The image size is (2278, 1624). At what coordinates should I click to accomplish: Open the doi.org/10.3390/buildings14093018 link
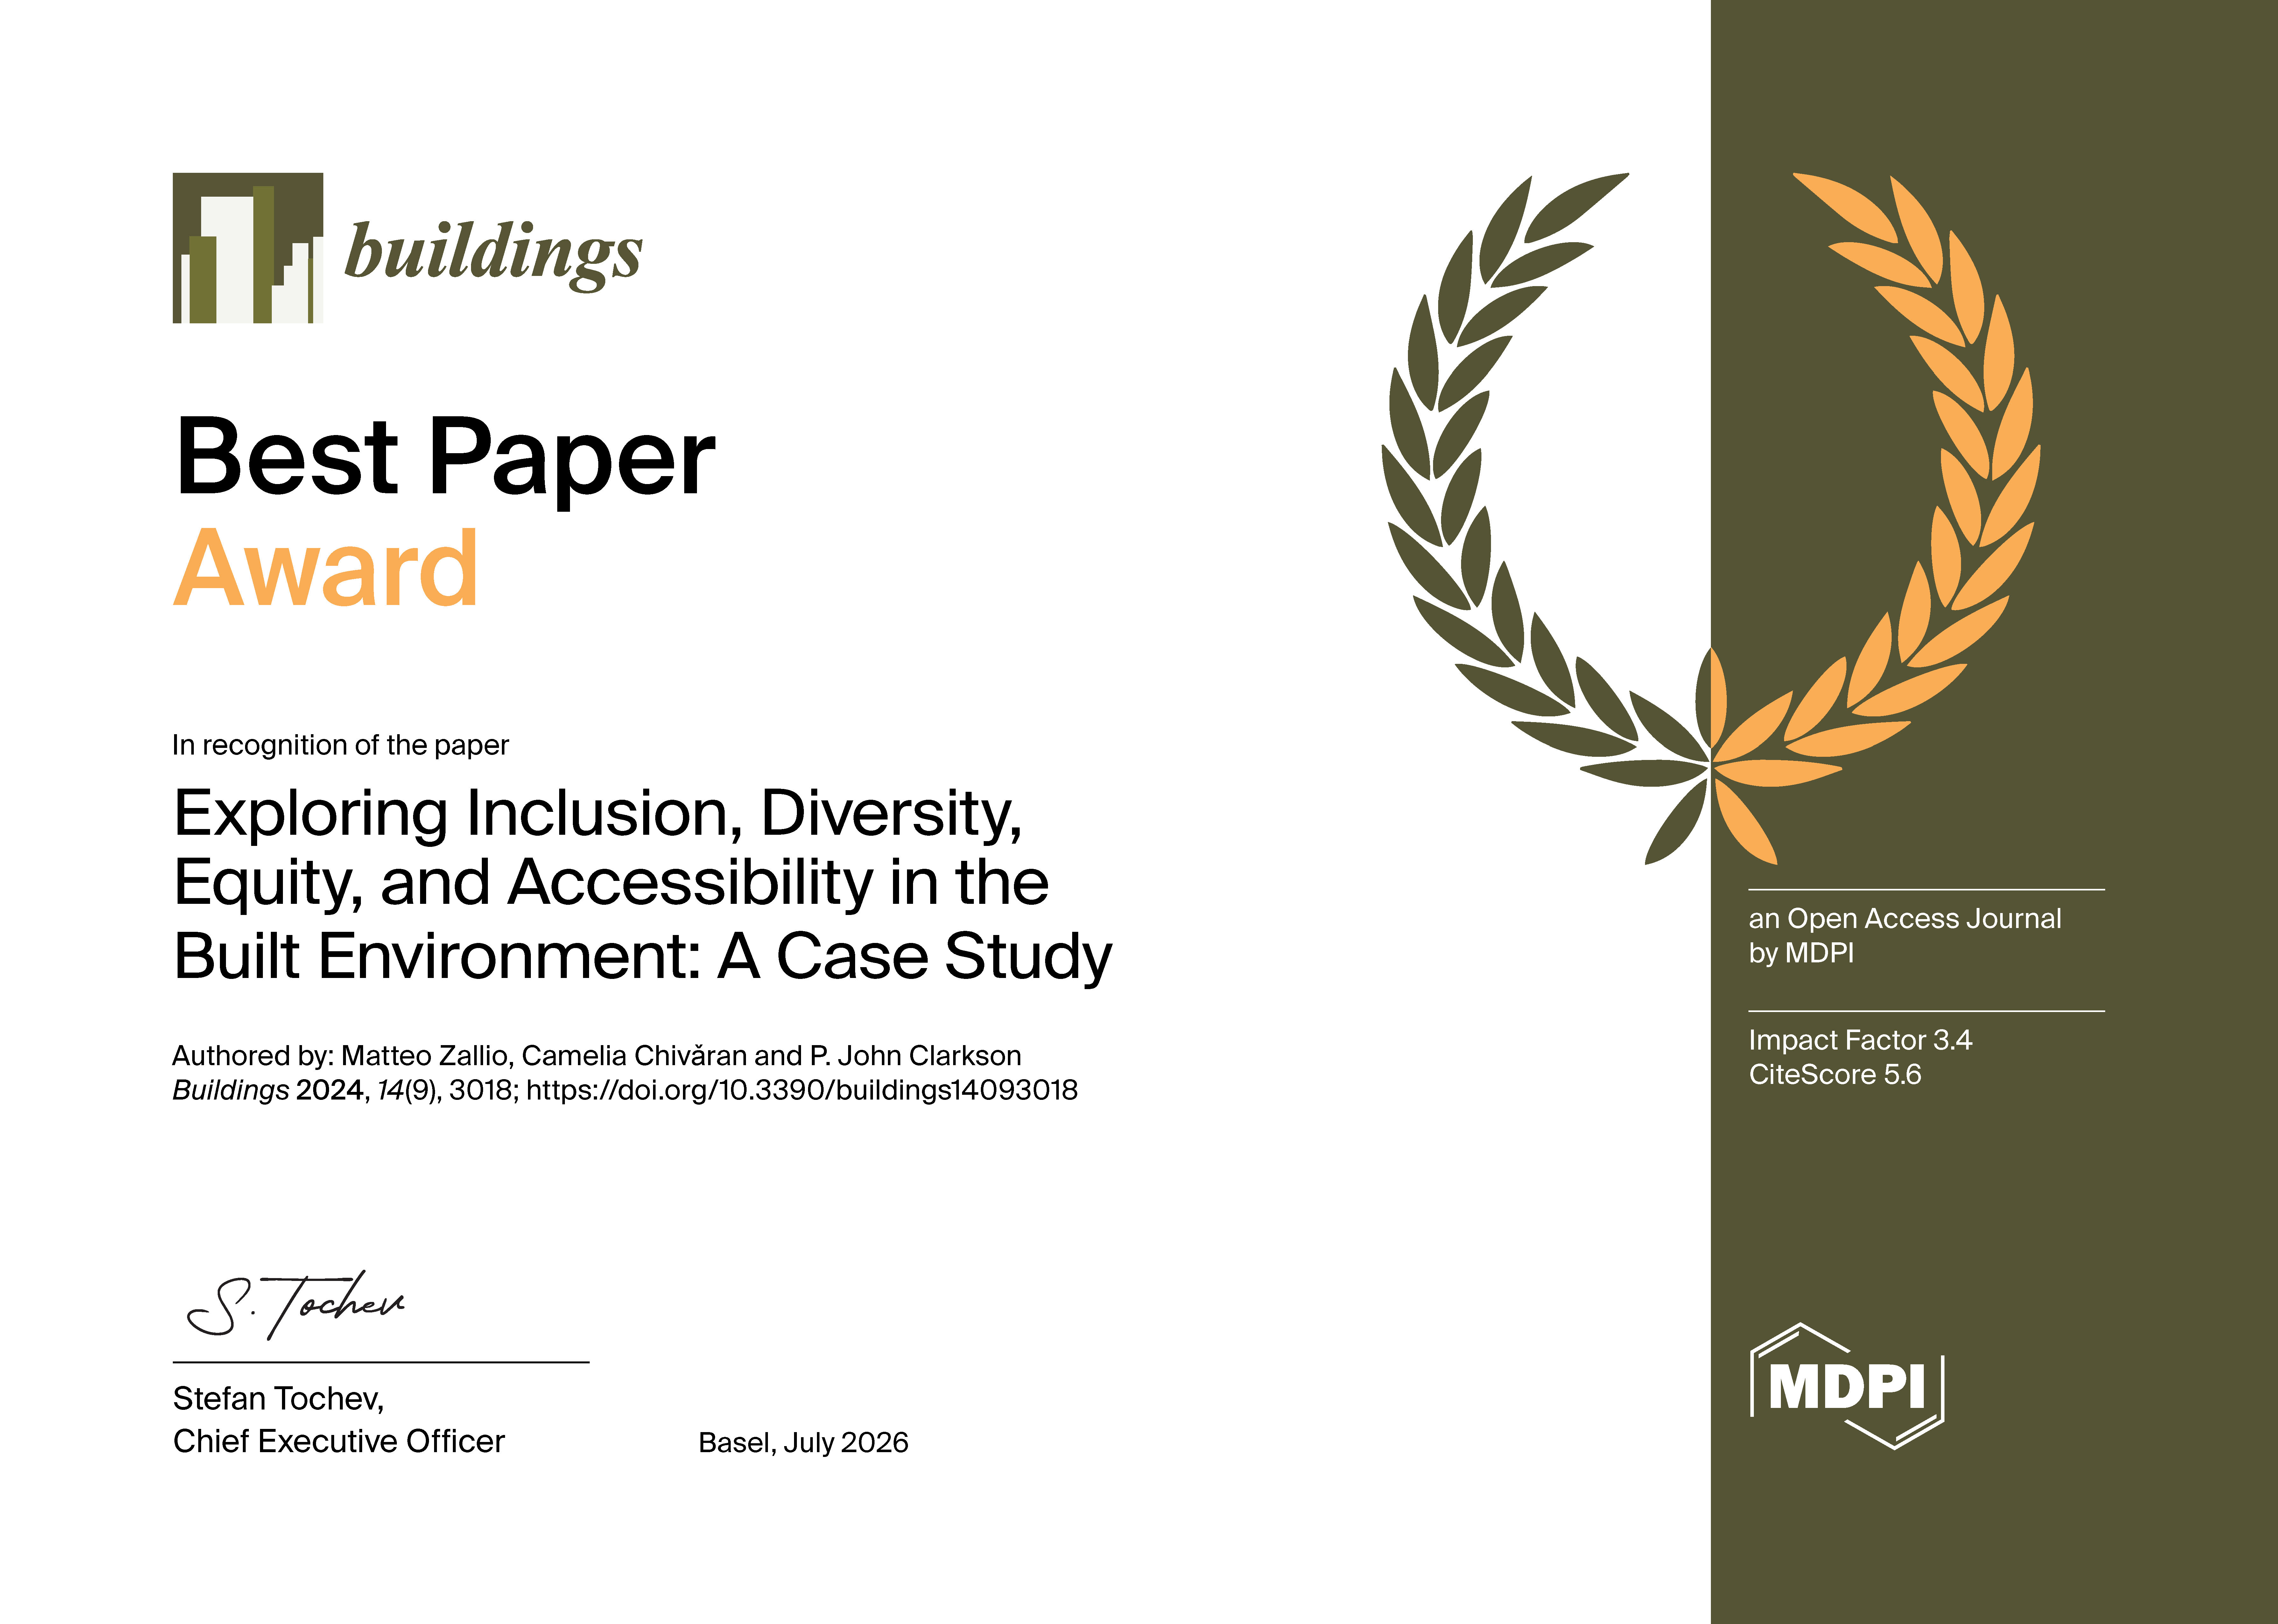tap(802, 1090)
